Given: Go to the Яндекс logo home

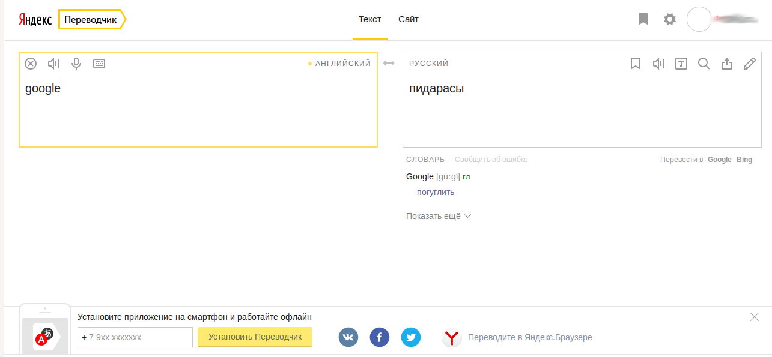Looking at the screenshot, I should tap(35, 19).
